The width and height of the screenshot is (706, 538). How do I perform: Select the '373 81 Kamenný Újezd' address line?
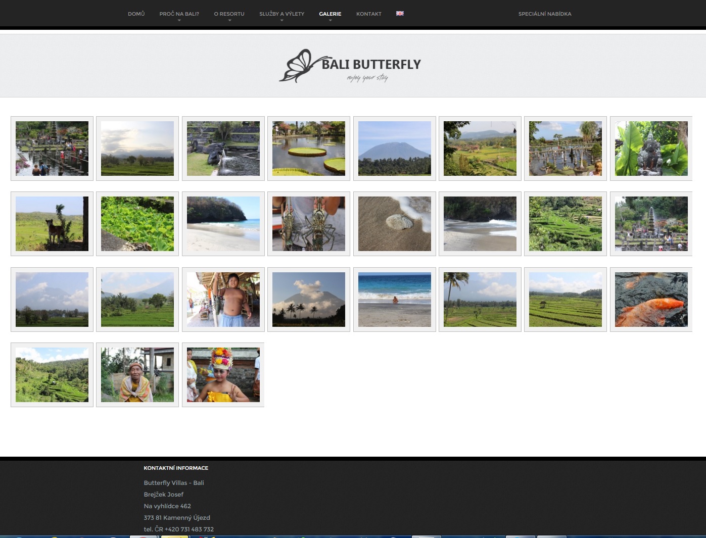click(177, 518)
